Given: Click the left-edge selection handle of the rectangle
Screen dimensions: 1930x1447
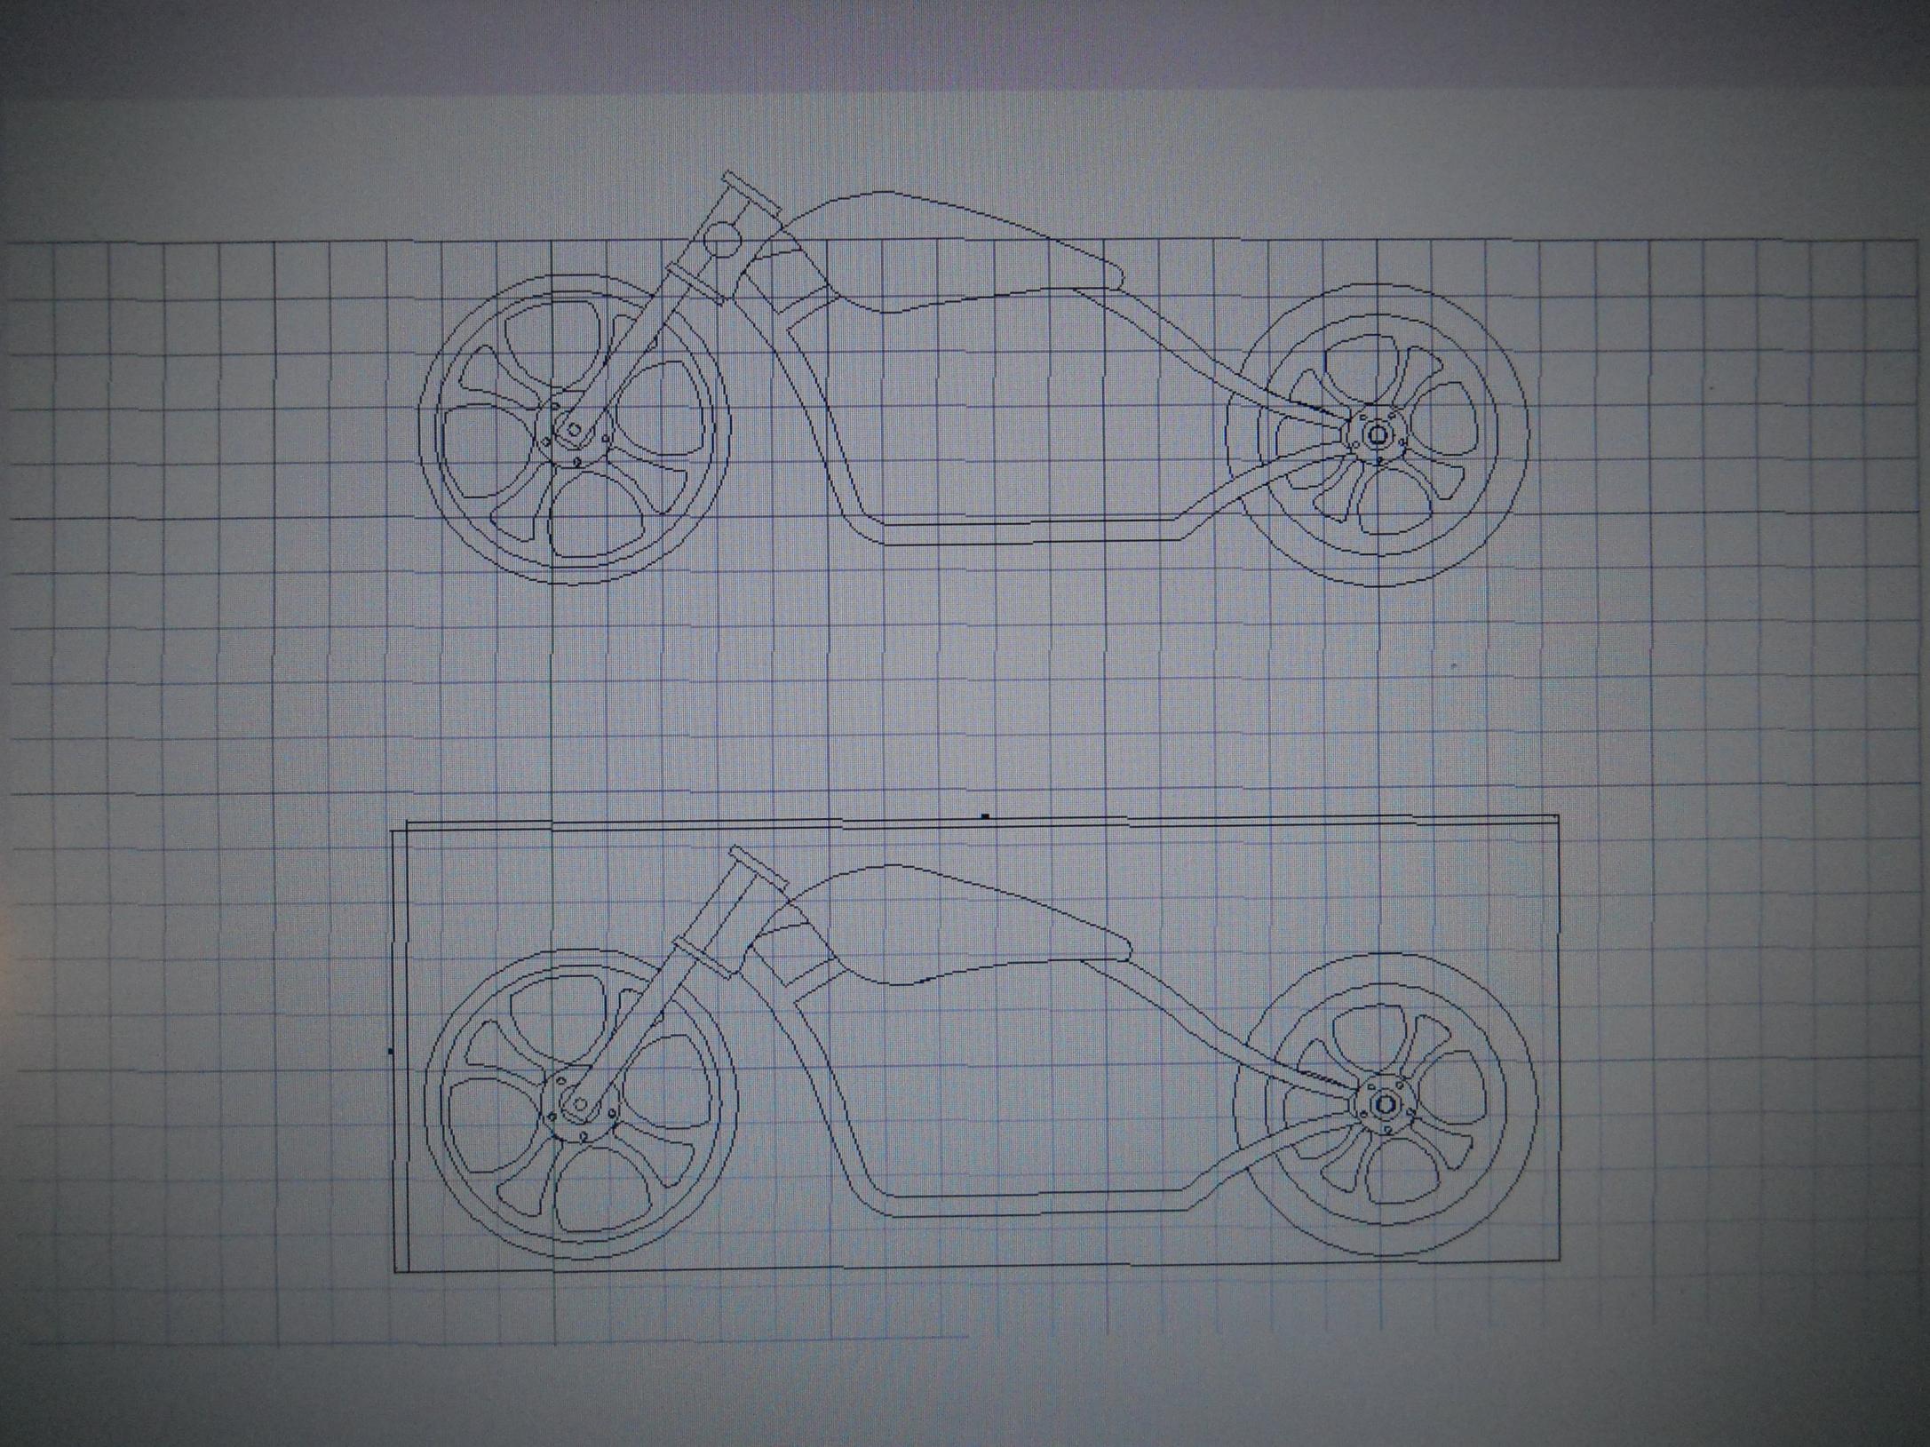Looking at the screenshot, I should click(x=391, y=1051).
